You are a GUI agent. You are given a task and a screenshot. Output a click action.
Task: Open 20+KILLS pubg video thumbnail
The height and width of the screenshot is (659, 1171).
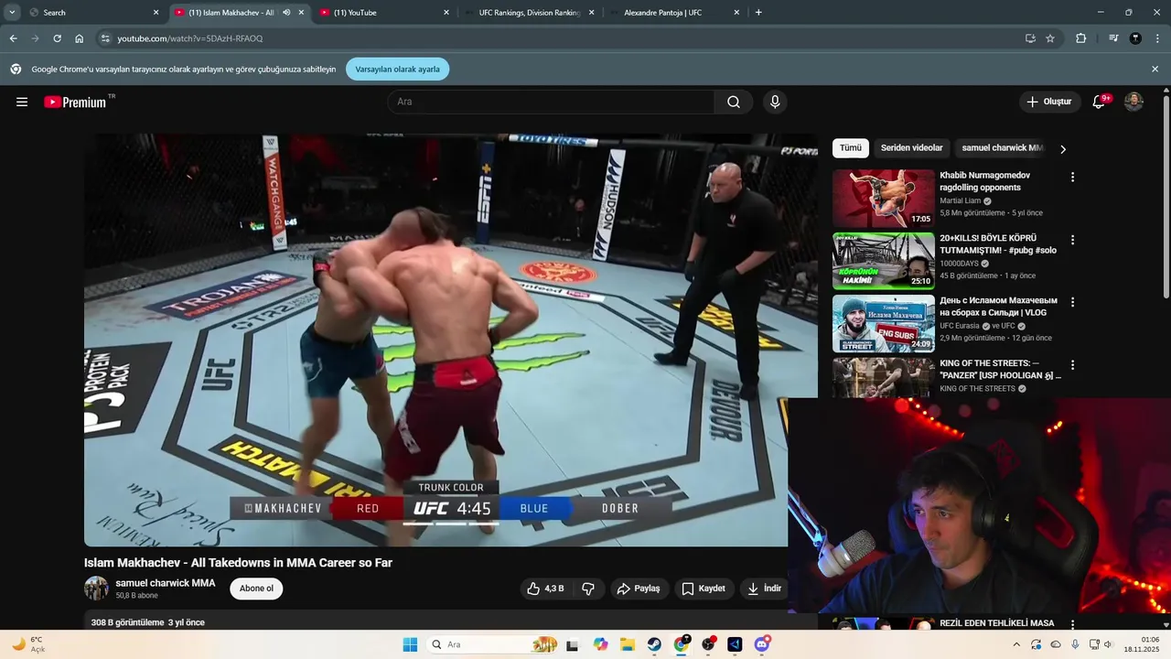[x=884, y=261]
